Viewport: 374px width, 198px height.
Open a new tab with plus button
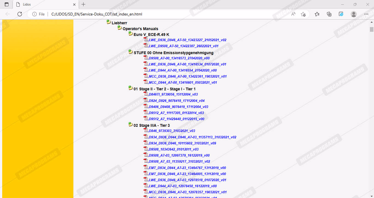click(x=84, y=4)
